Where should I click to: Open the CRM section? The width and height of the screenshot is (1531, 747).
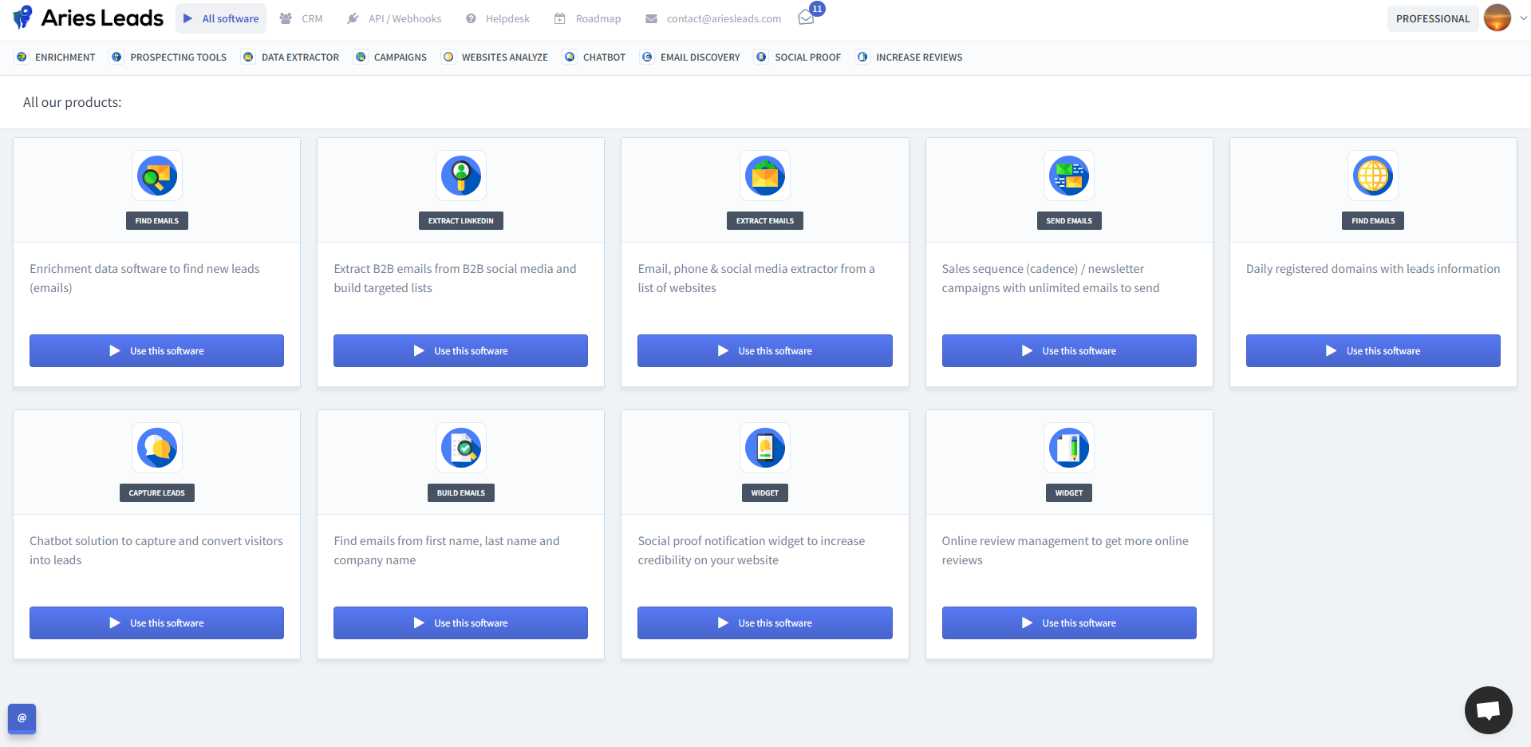click(x=301, y=18)
